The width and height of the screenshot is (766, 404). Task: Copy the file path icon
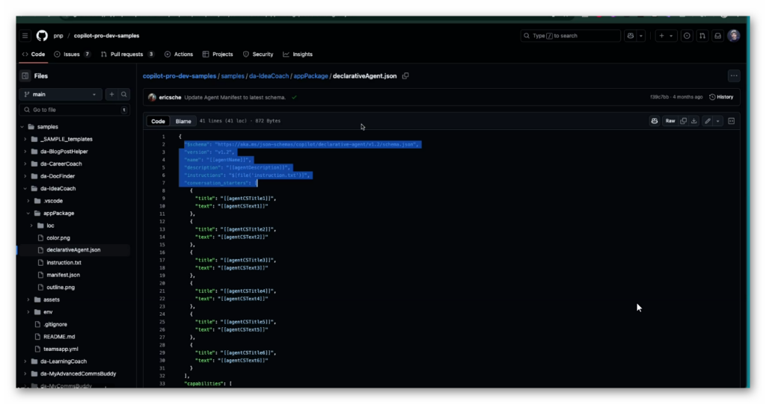405,76
